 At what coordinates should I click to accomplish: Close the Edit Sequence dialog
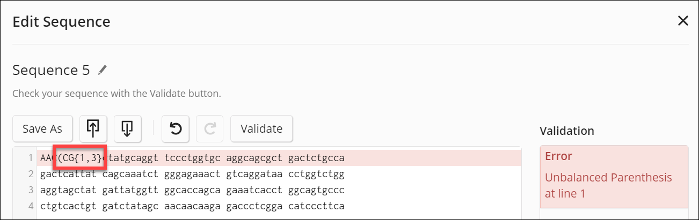[683, 21]
